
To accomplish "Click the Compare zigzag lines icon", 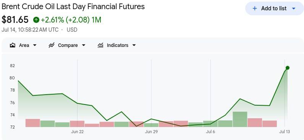I will (52, 45).
